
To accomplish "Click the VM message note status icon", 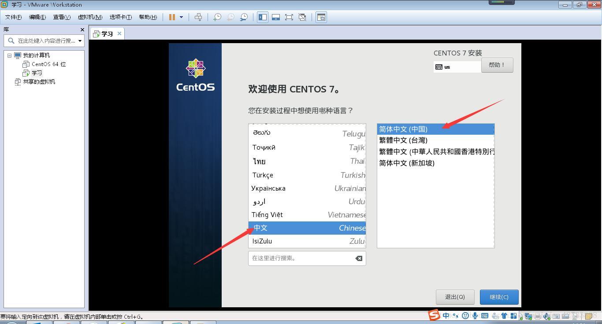I will click(588, 316).
